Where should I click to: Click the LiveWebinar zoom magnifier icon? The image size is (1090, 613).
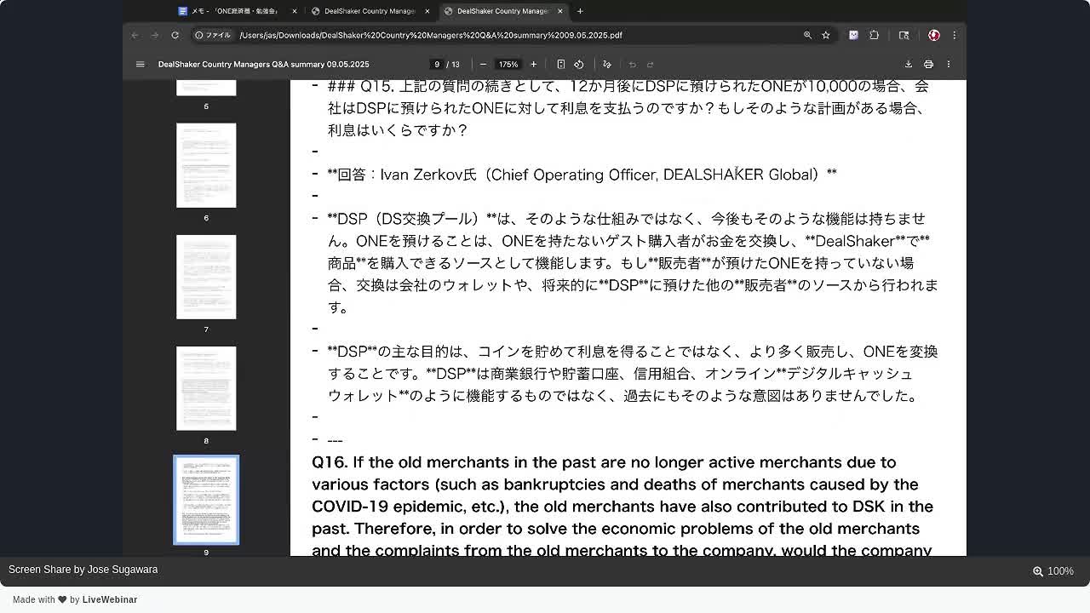1038,571
